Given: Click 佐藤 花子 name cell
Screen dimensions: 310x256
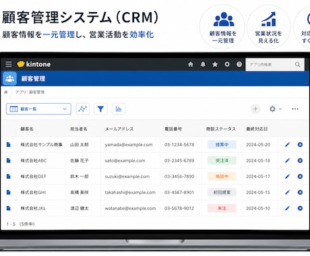Looking at the screenshot, I should (80, 160).
